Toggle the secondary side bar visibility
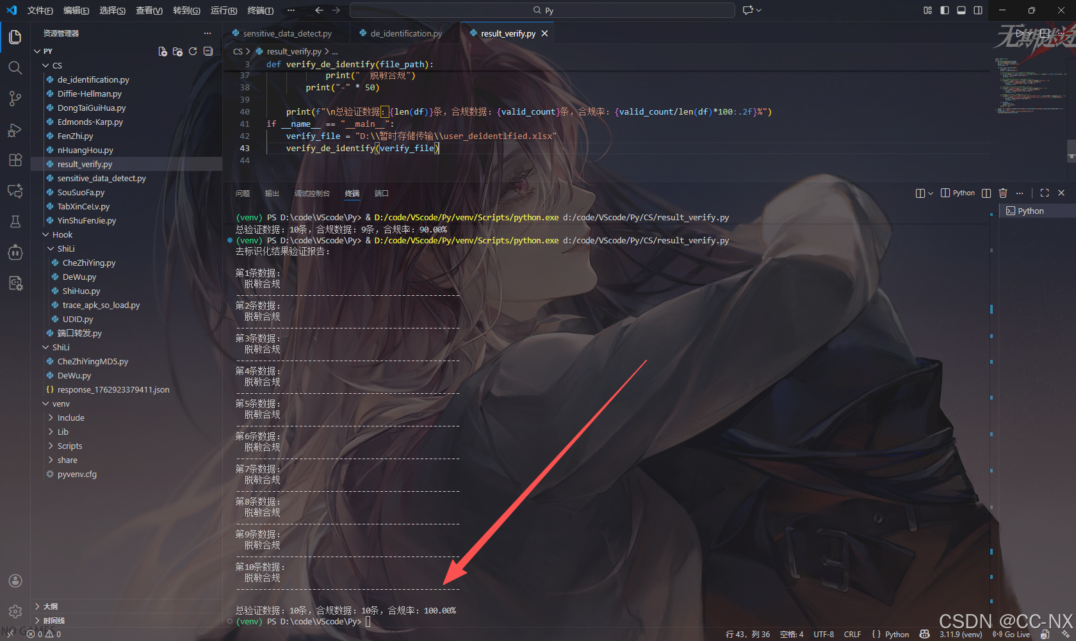 (x=978, y=10)
